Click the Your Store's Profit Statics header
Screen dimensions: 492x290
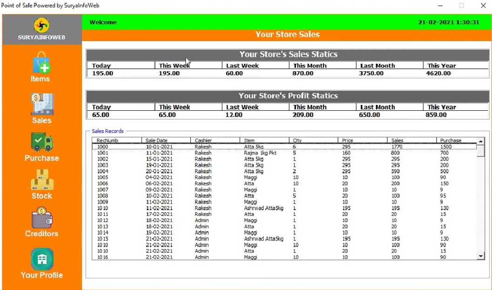[288, 96]
